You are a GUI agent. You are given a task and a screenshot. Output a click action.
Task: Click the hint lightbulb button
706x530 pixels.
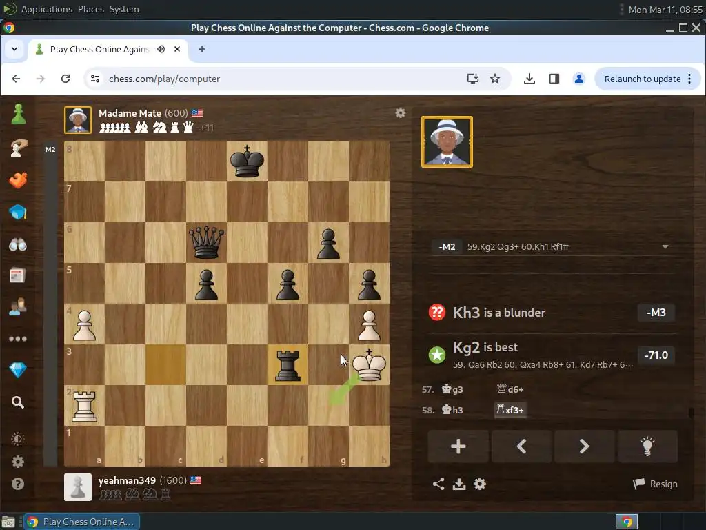click(647, 446)
